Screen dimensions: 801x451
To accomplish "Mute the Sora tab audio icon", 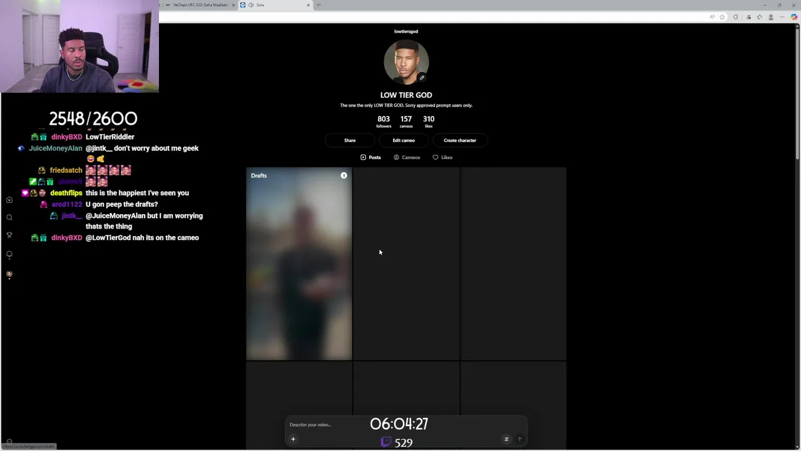I will (251, 5).
